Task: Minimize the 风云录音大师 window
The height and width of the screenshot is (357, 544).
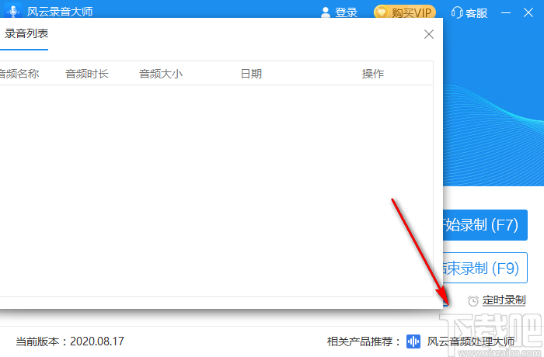Action: coord(506,13)
